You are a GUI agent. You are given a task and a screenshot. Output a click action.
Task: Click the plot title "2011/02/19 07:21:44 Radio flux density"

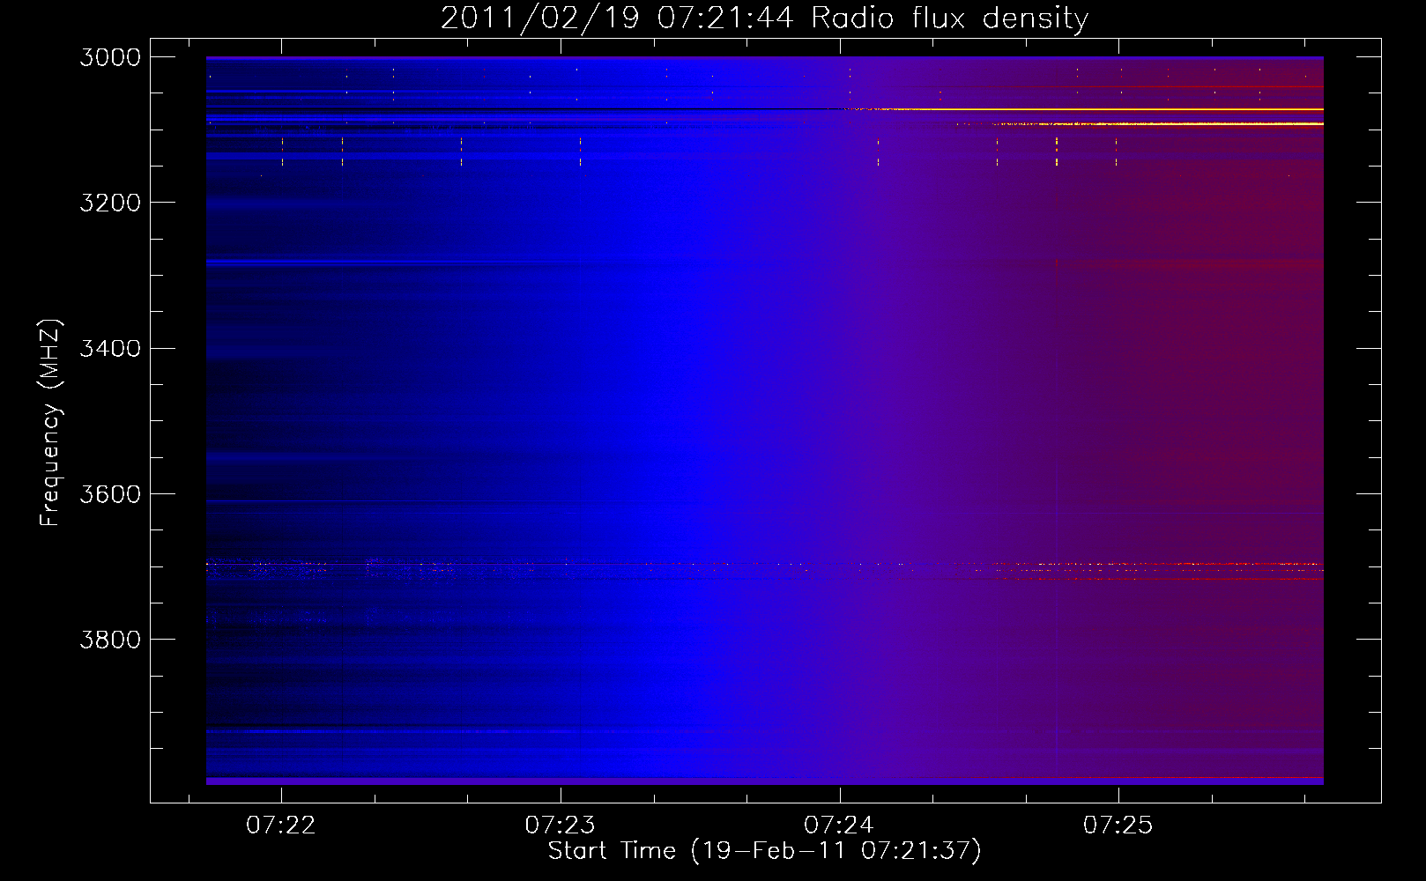click(764, 19)
